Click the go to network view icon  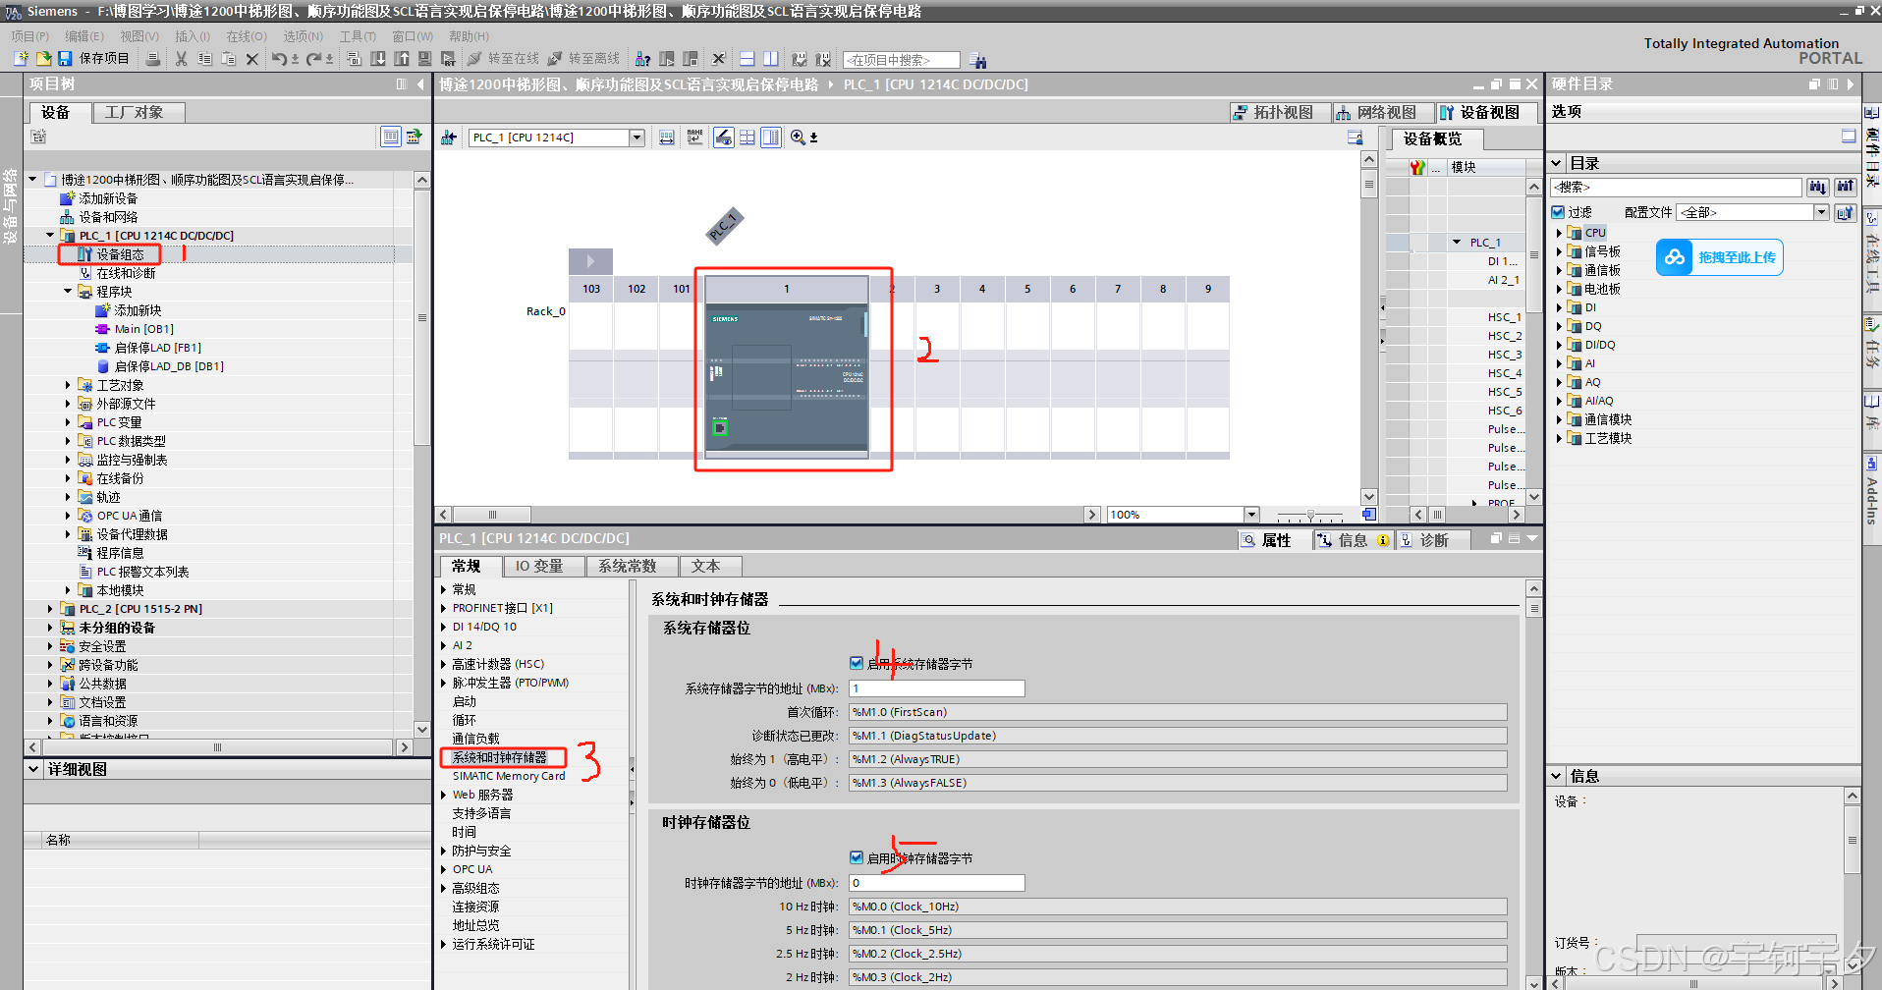point(449,137)
